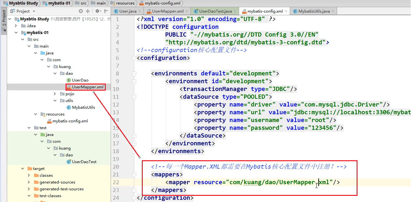
Task: Select the mybatis-config.xml editor tab
Action: coord(264,11)
